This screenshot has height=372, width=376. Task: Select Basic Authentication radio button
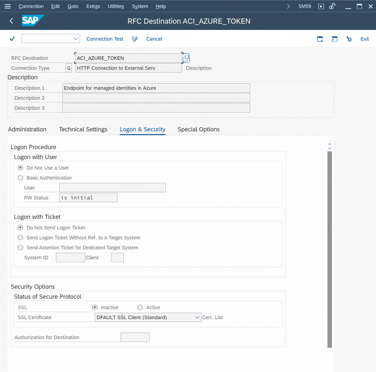pyautogui.click(x=21, y=177)
